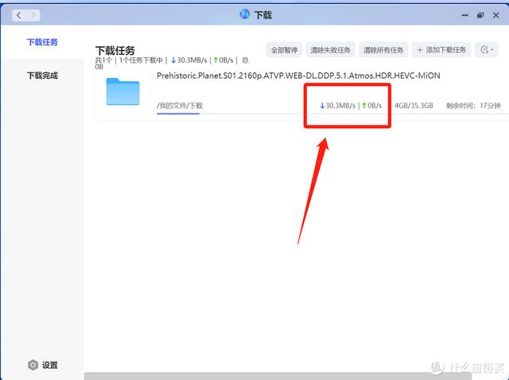Viewport: 509px width, 380px height.
Task: Close the 下载 window
Action: point(496,15)
